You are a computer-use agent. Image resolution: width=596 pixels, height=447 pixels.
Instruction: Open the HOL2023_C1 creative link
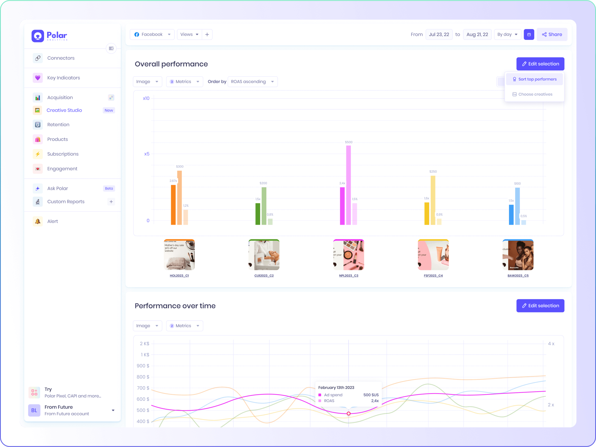coord(179,276)
